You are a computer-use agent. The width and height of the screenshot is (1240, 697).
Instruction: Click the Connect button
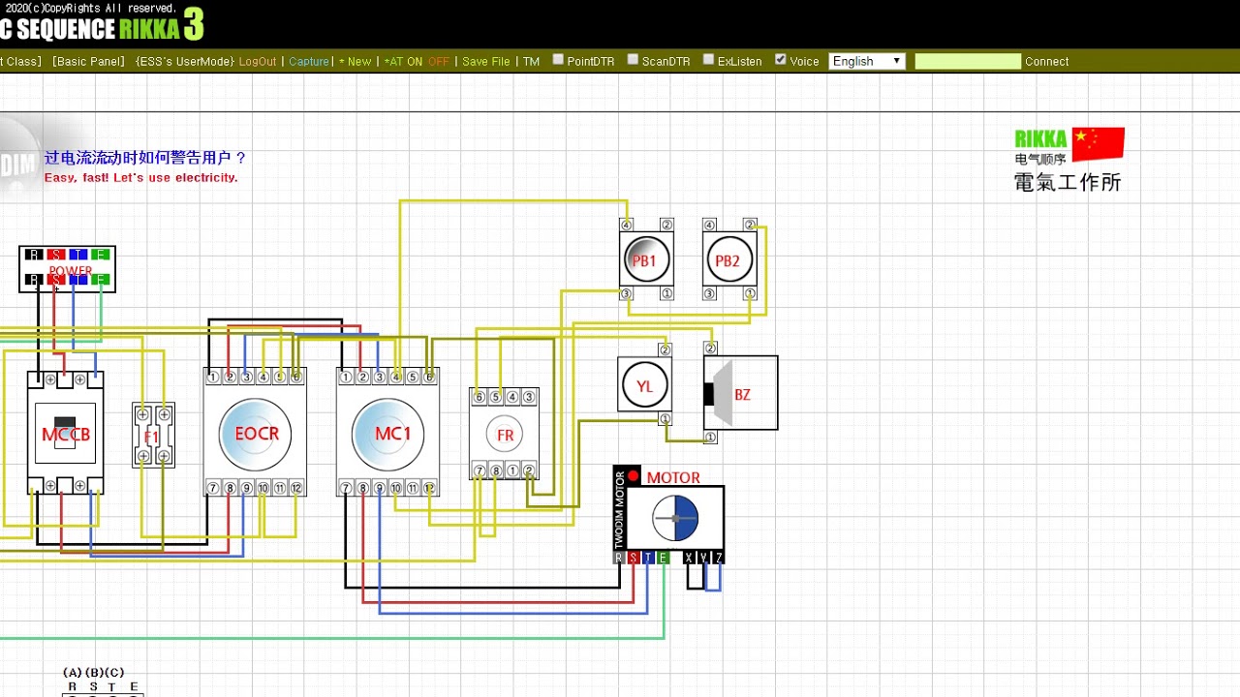point(1046,61)
